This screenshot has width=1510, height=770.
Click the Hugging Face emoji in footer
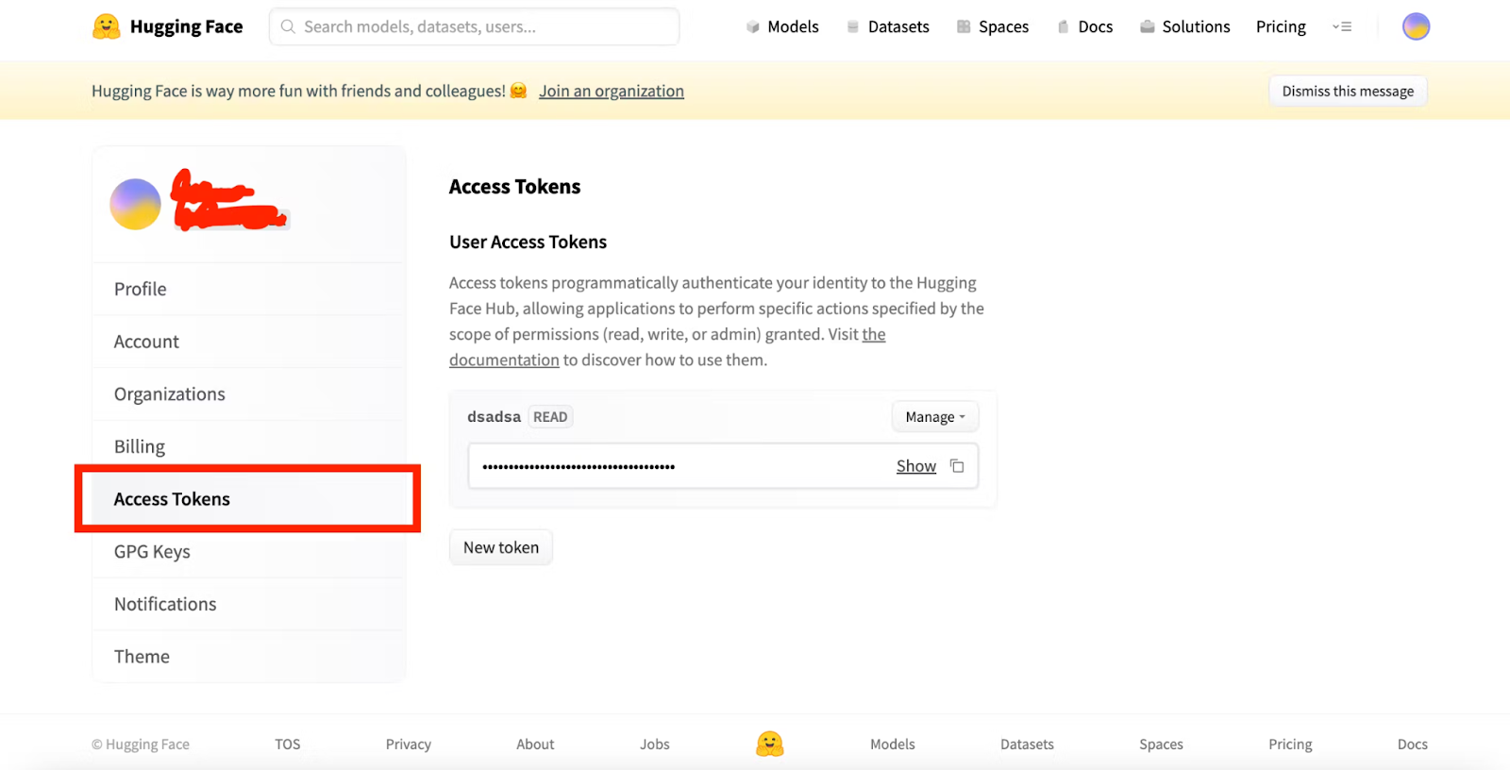(769, 744)
